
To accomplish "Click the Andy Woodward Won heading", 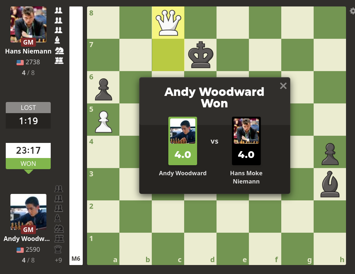I will [x=214, y=98].
